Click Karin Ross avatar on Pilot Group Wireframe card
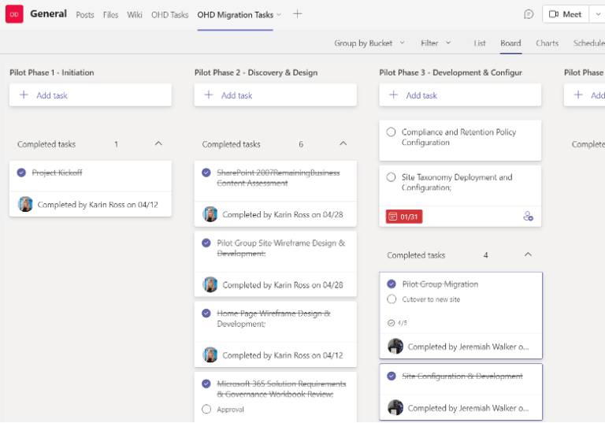Screen dimensions: 605x423 [x=210, y=284]
